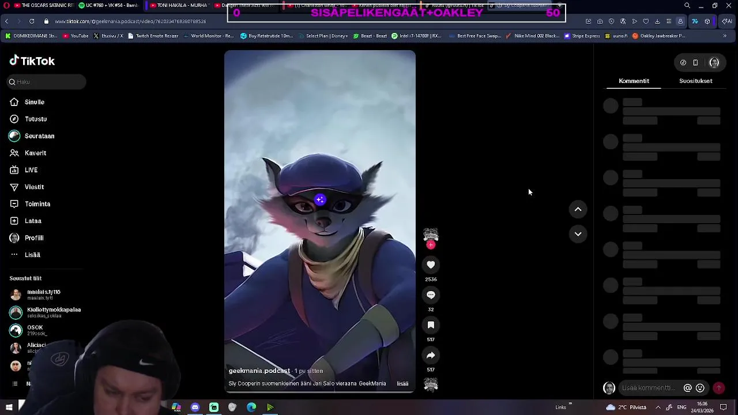Go to next video with down chevron
Screen dimensions: 738x415
(x=578, y=234)
